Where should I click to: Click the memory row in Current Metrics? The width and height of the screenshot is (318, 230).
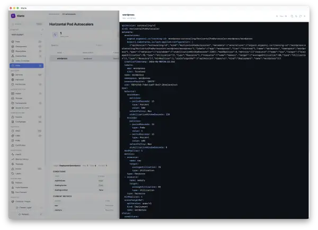(x=85, y=210)
